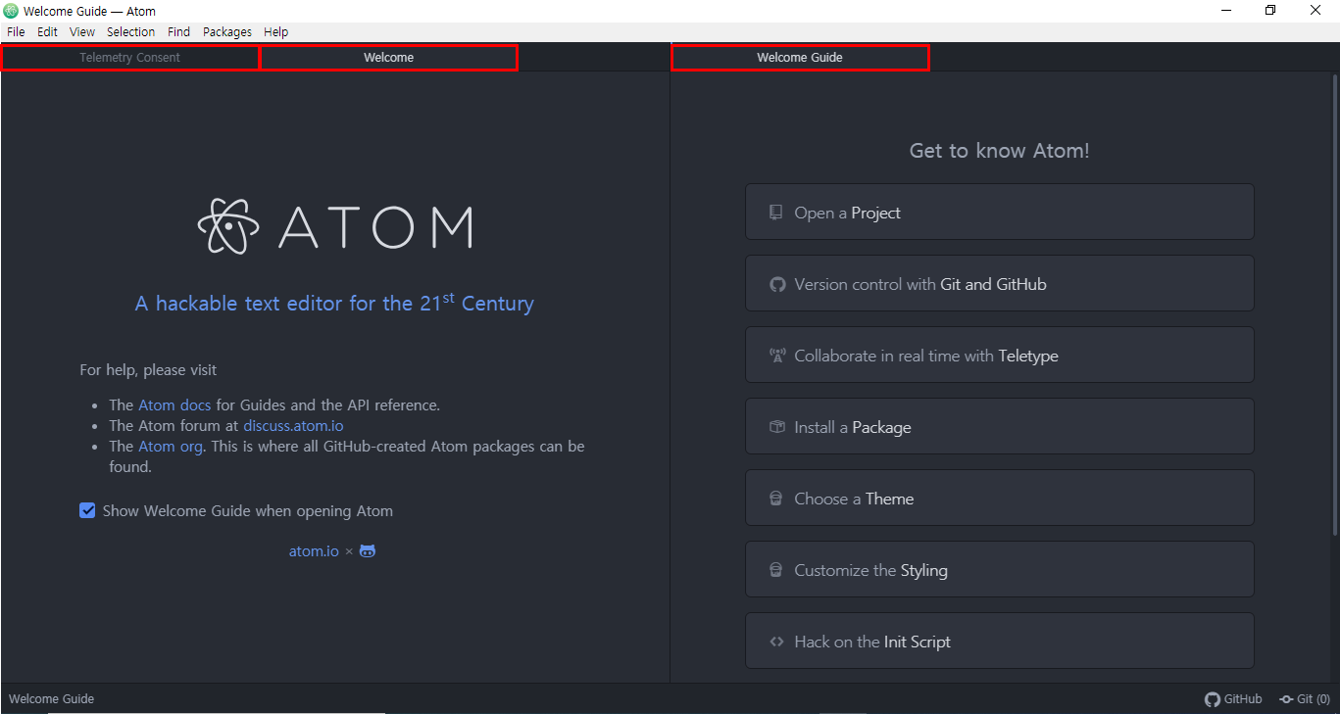The height and width of the screenshot is (714, 1340).
Task: Click the 'For help, please visit' text
Action: click(x=148, y=370)
